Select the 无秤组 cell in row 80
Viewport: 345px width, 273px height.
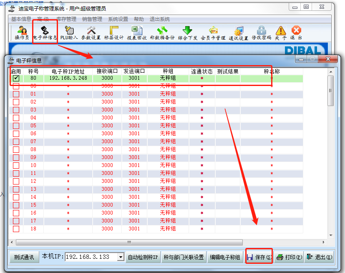168,78
